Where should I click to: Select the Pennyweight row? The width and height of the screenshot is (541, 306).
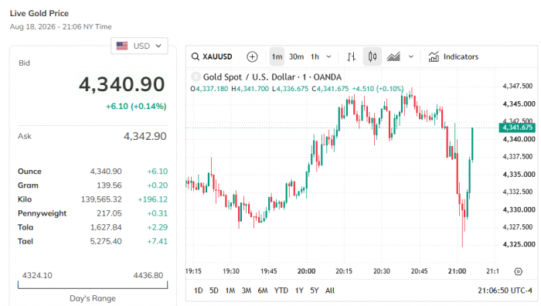coord(93,213)
